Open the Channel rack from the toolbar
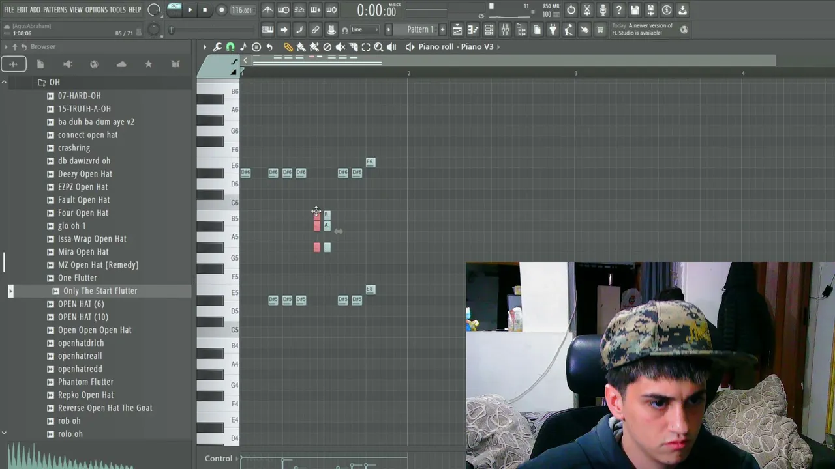Screen dimensions: 835x469 (489, 29)
